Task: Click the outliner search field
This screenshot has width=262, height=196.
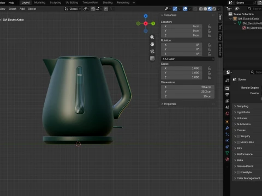Action: 255,9
